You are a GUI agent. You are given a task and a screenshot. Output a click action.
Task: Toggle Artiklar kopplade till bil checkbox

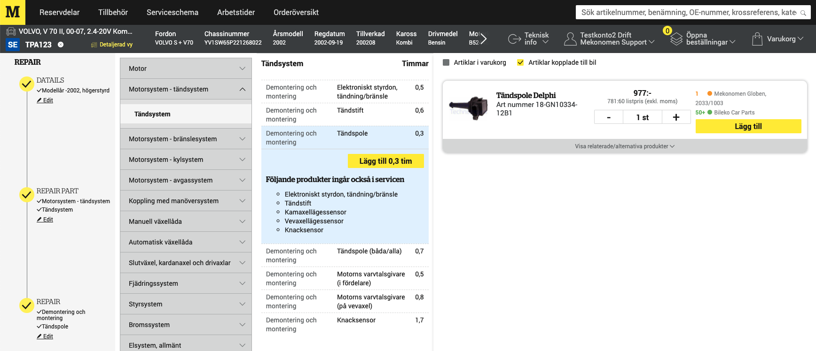(x=520, y=62)
